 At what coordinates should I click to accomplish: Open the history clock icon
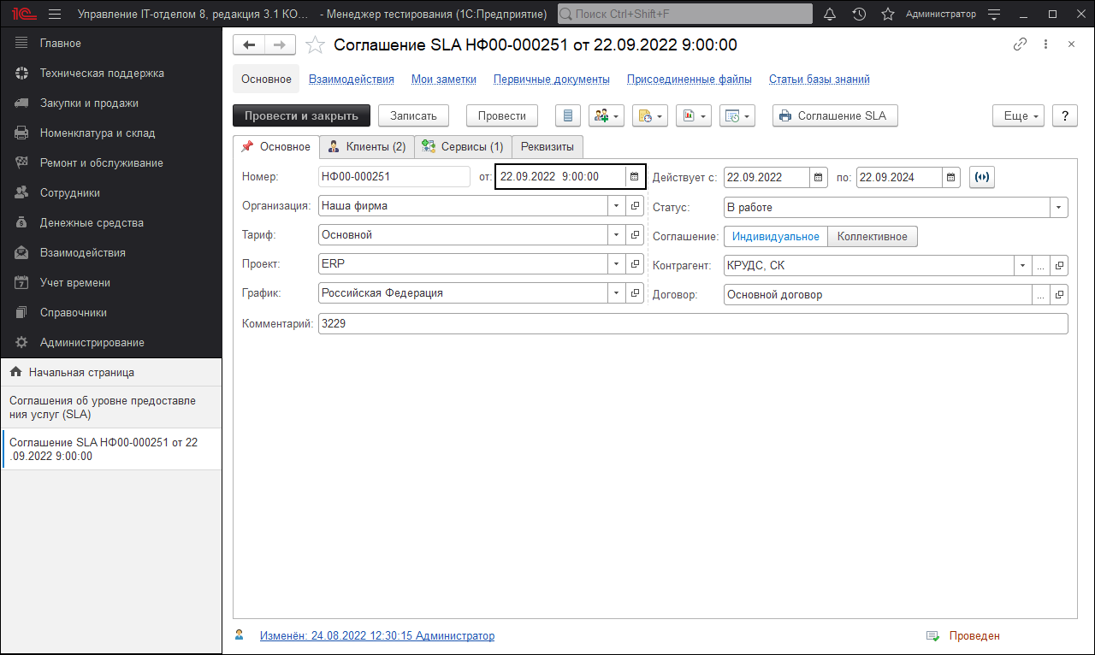(x=859, y=15)
